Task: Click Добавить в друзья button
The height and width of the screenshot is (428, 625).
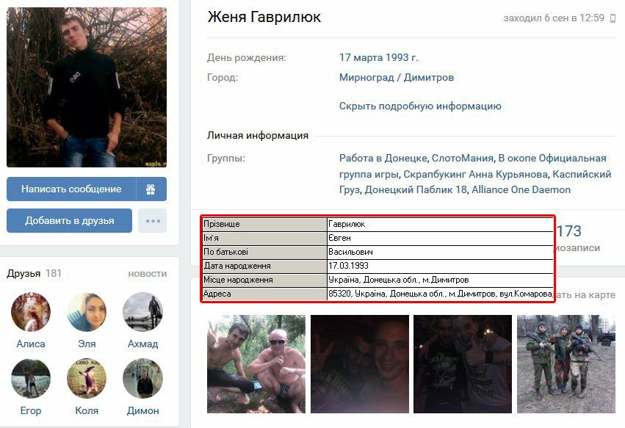Action: (69, 221)
